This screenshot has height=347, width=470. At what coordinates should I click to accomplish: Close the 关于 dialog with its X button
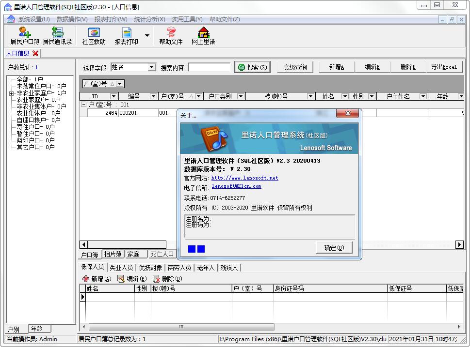(x=348, y=113)
